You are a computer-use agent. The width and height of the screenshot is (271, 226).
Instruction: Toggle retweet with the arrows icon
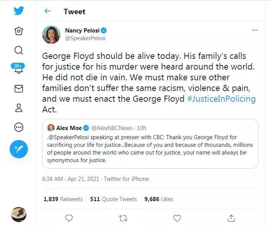pos(123,218)
